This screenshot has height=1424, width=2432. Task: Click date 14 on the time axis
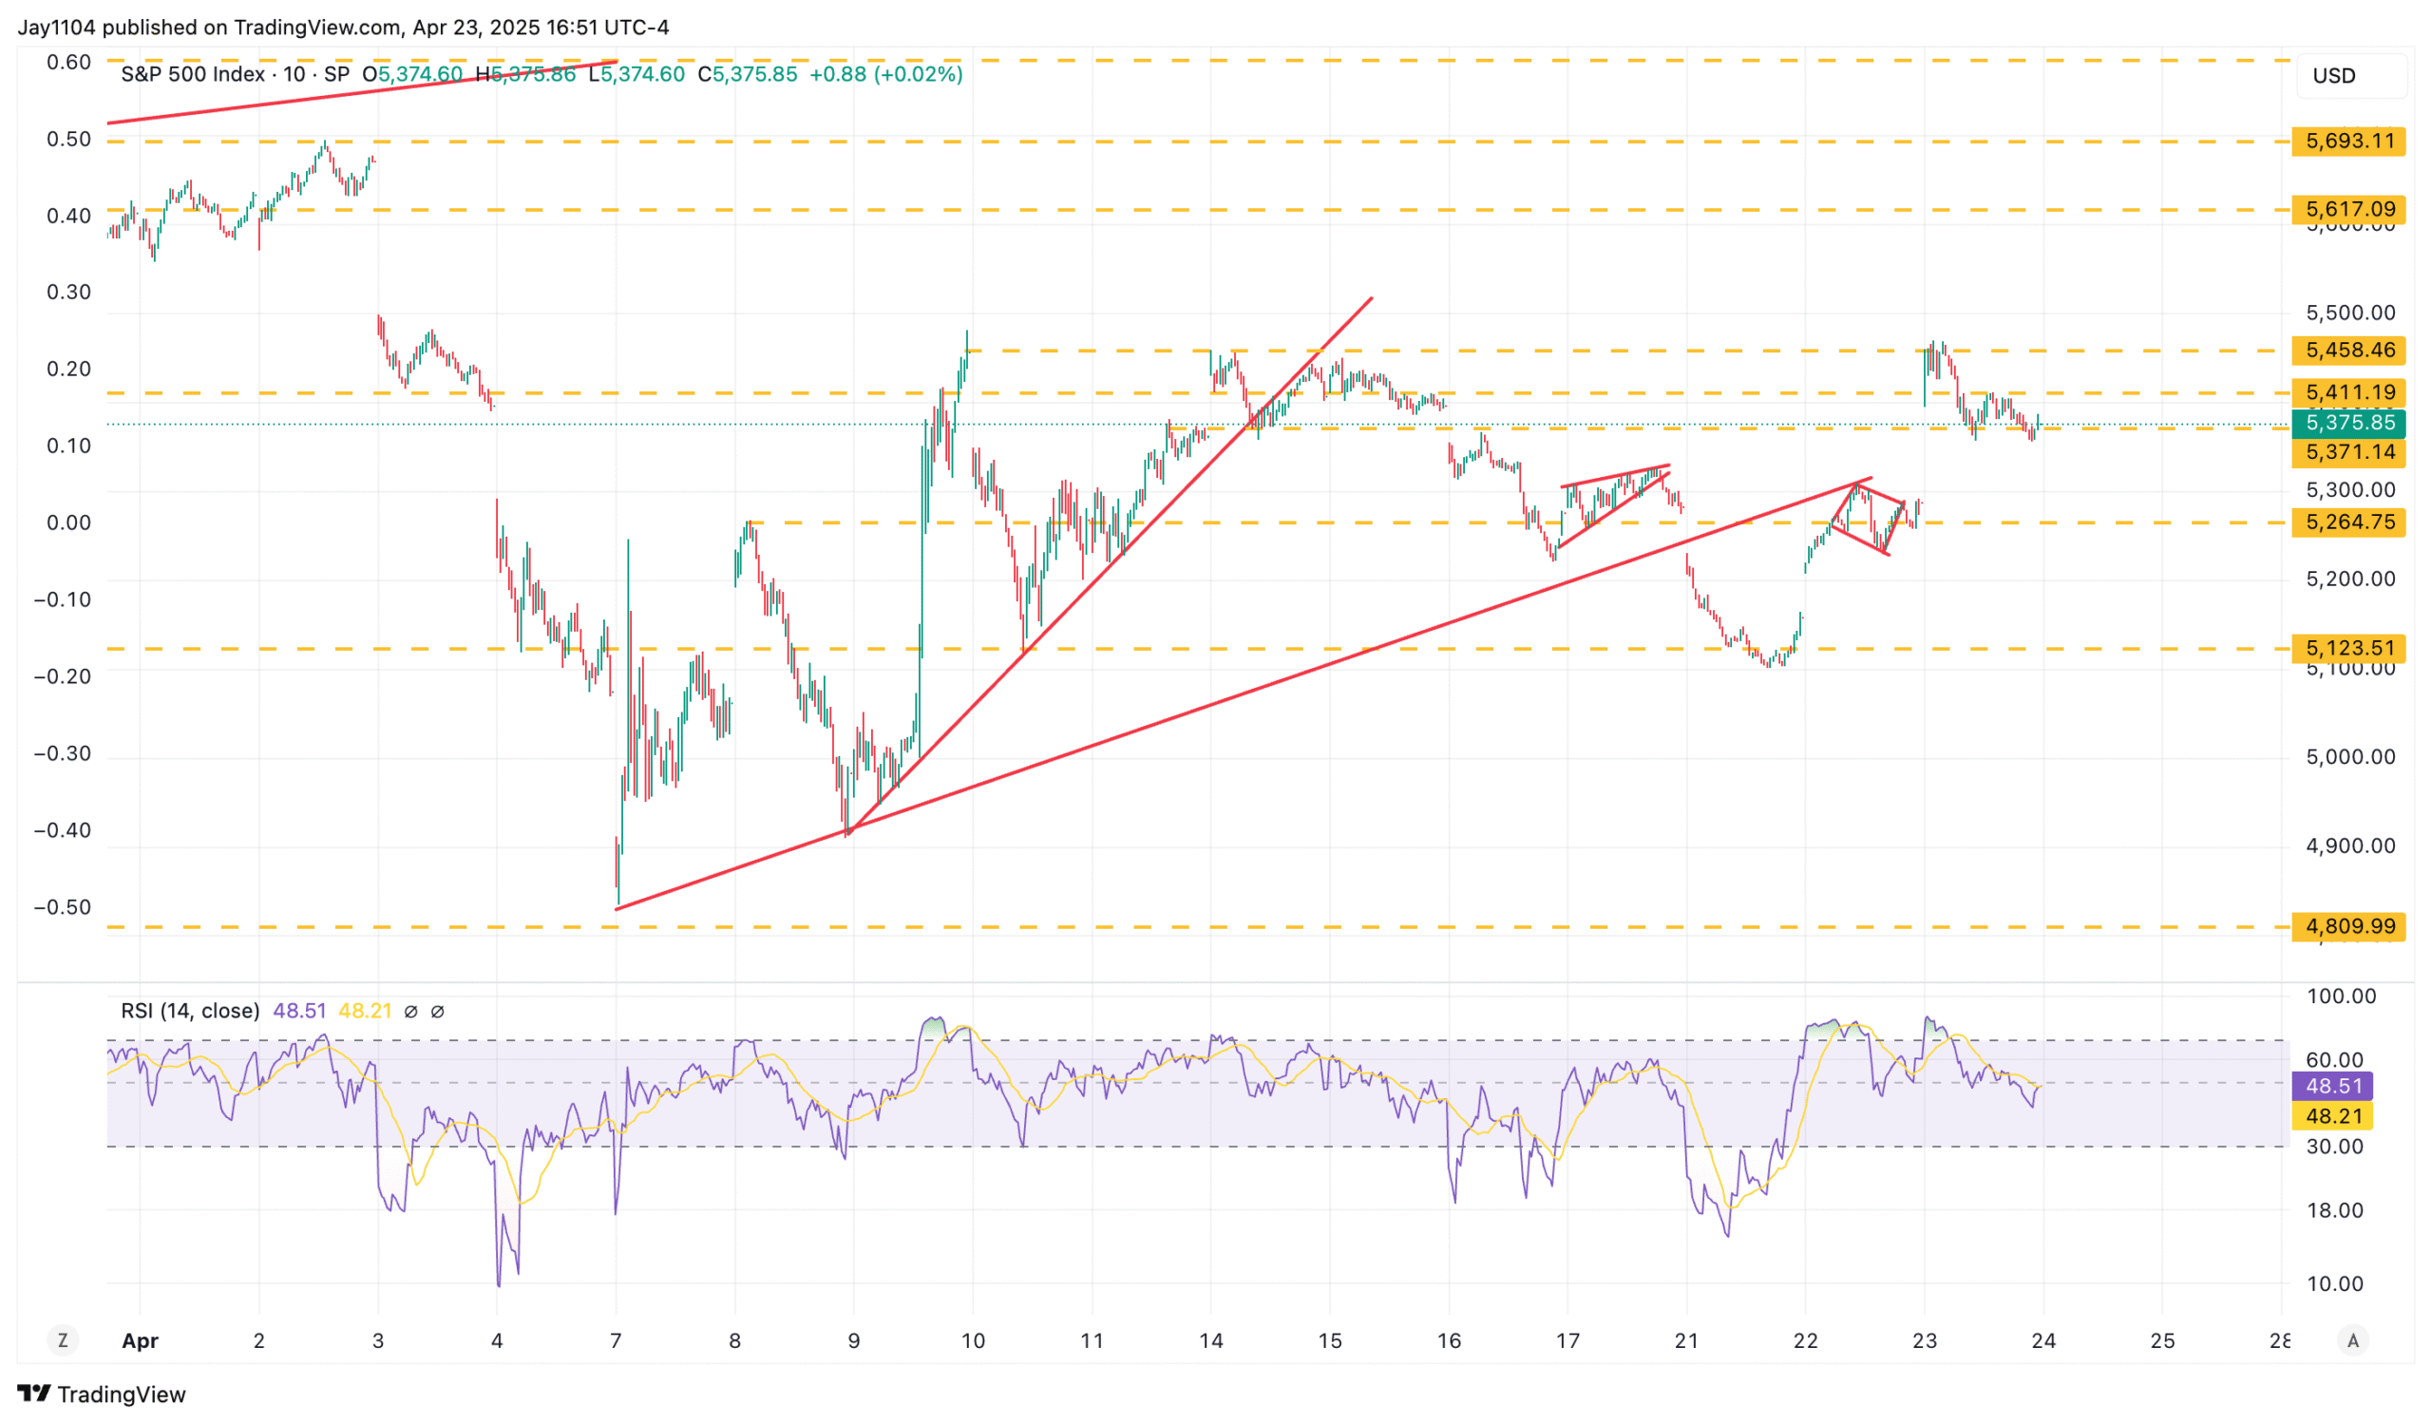tap(1211, 1340)
